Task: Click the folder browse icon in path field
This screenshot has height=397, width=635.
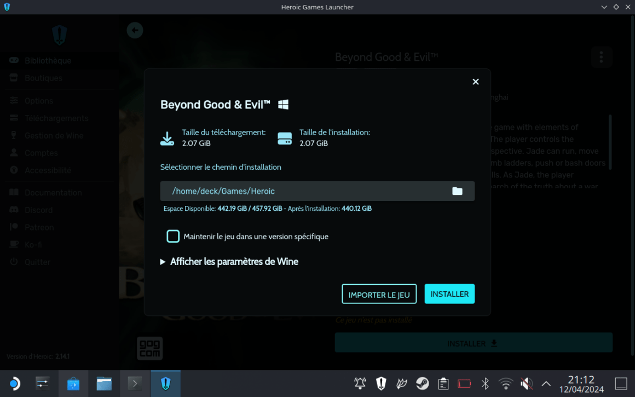Action: 457,191
